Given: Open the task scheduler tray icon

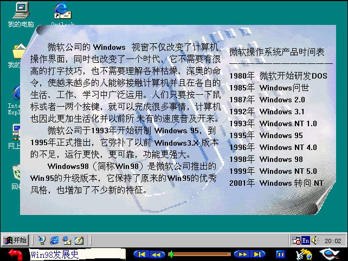Looking at the screenshot, I should pos(296,240).
